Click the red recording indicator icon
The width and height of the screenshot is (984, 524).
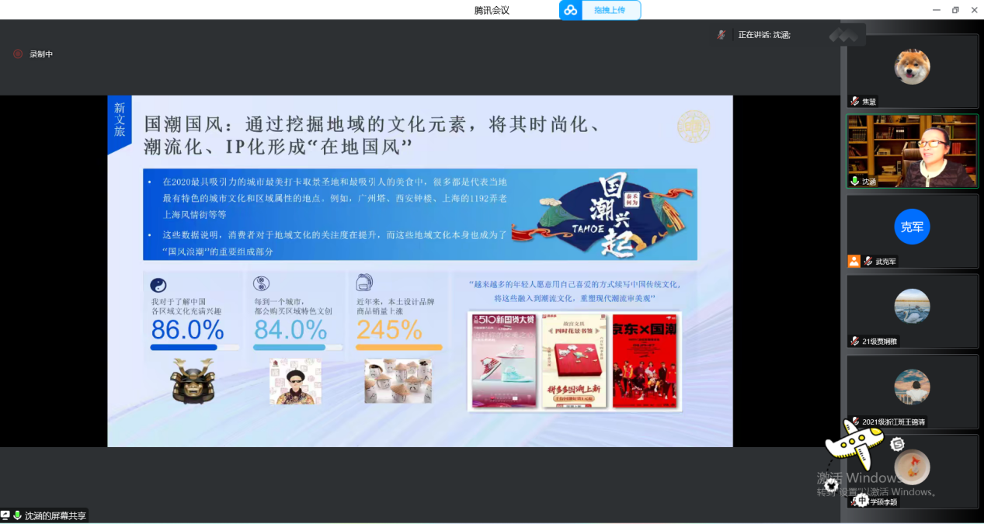pyautogui.click(x=18, y=54)
